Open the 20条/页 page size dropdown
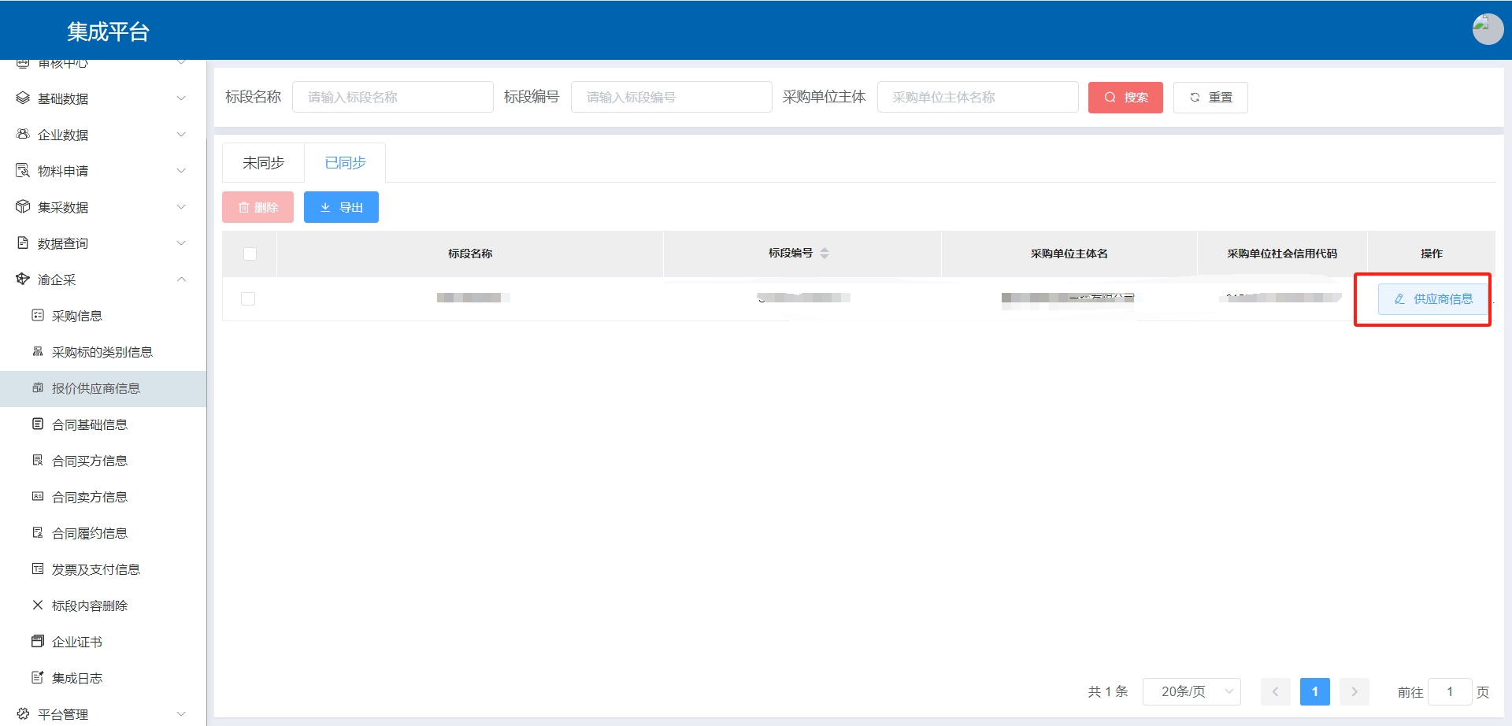 [x=1191, y=691]
